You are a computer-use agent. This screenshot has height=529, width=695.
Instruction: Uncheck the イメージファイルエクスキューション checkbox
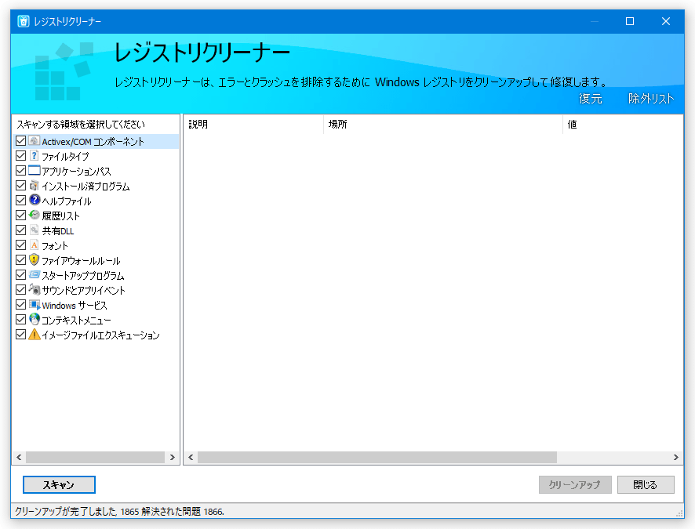pyautogui.click(x=20, y=334)
